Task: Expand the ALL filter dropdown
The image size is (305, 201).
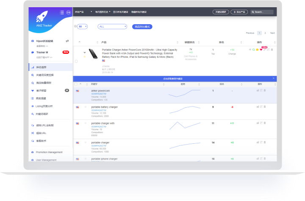Action: [112, 26]
